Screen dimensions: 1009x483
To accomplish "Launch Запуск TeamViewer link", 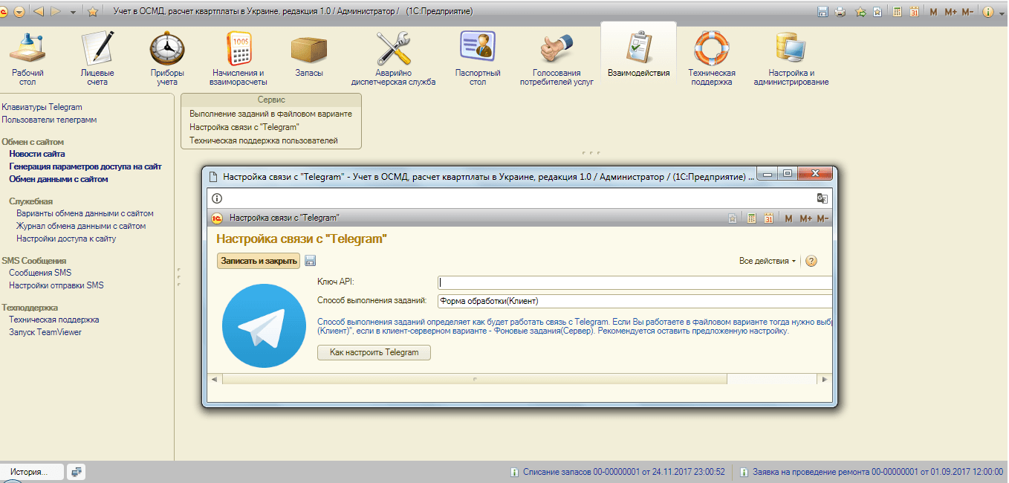I will coord(45,332).
